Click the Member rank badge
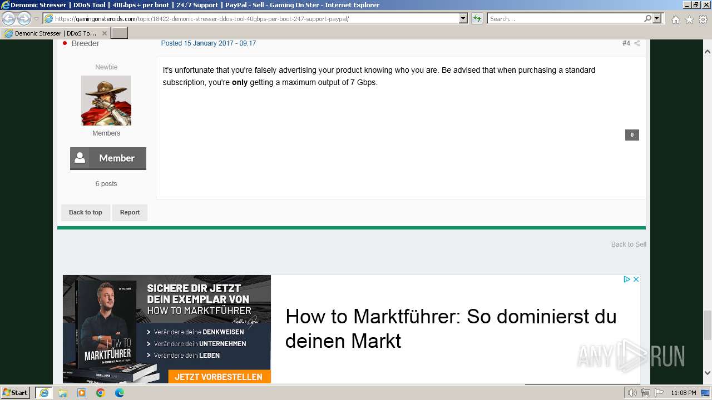 pyautogui.click(x=108, y=158)
